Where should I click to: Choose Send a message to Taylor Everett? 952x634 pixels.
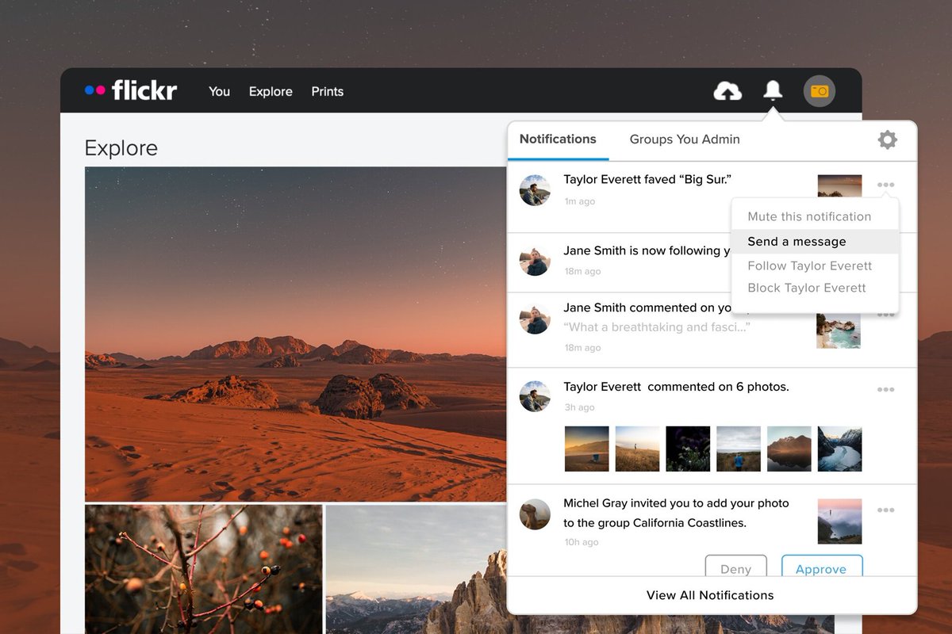tap(797, 241)
